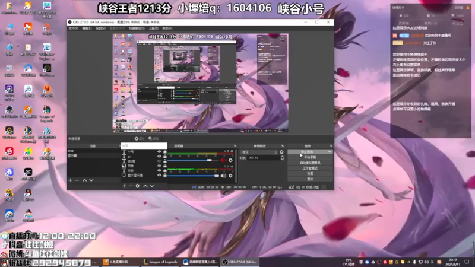Open the 工具(T) menu in OBS
The width and height of the screenshot is (475, 267).
tap(153, 28)
